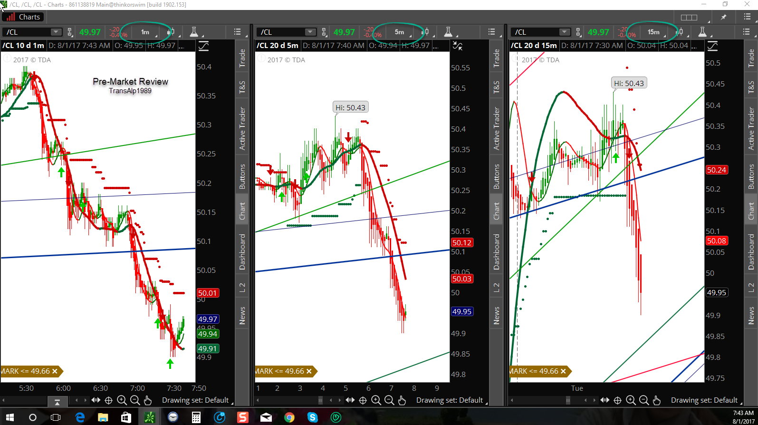Image resolution: width=758 pixels, height=425 pixels.
Task: Open the T&S tab on 5m chart
Action: pyautogui.click(x=496, y=87)
